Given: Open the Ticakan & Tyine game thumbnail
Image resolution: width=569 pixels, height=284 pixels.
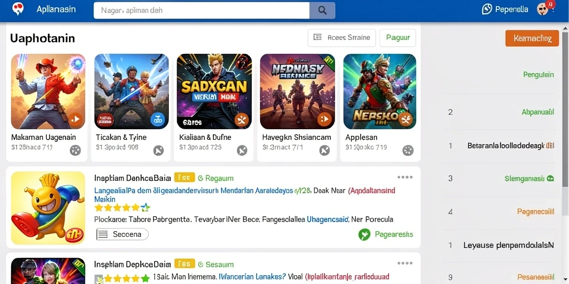Looking at the screenshot, I should click(131, 92).
